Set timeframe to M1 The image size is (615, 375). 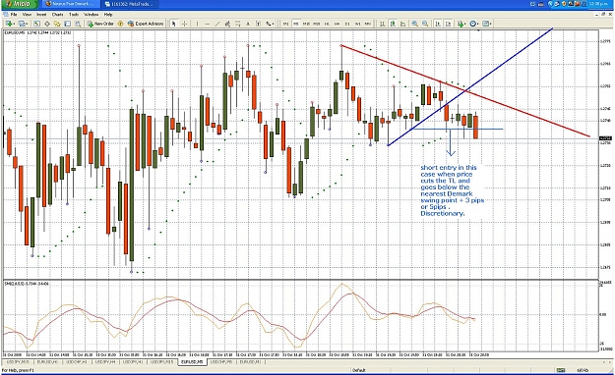[x=285, y=24]
